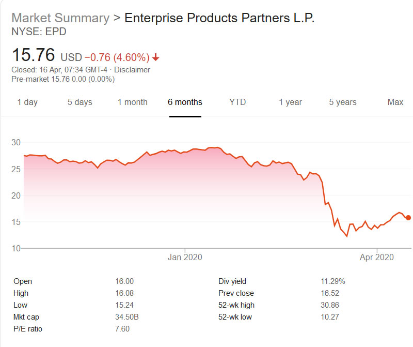Select the 1 day tab
The width and height of the screenshot is (413, 347).
point(27,102)
